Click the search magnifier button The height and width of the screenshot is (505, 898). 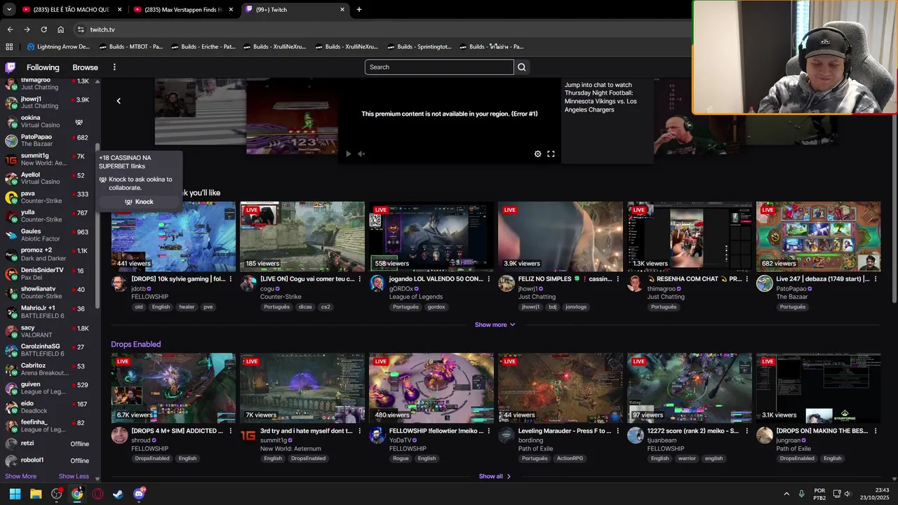(521, 67)
